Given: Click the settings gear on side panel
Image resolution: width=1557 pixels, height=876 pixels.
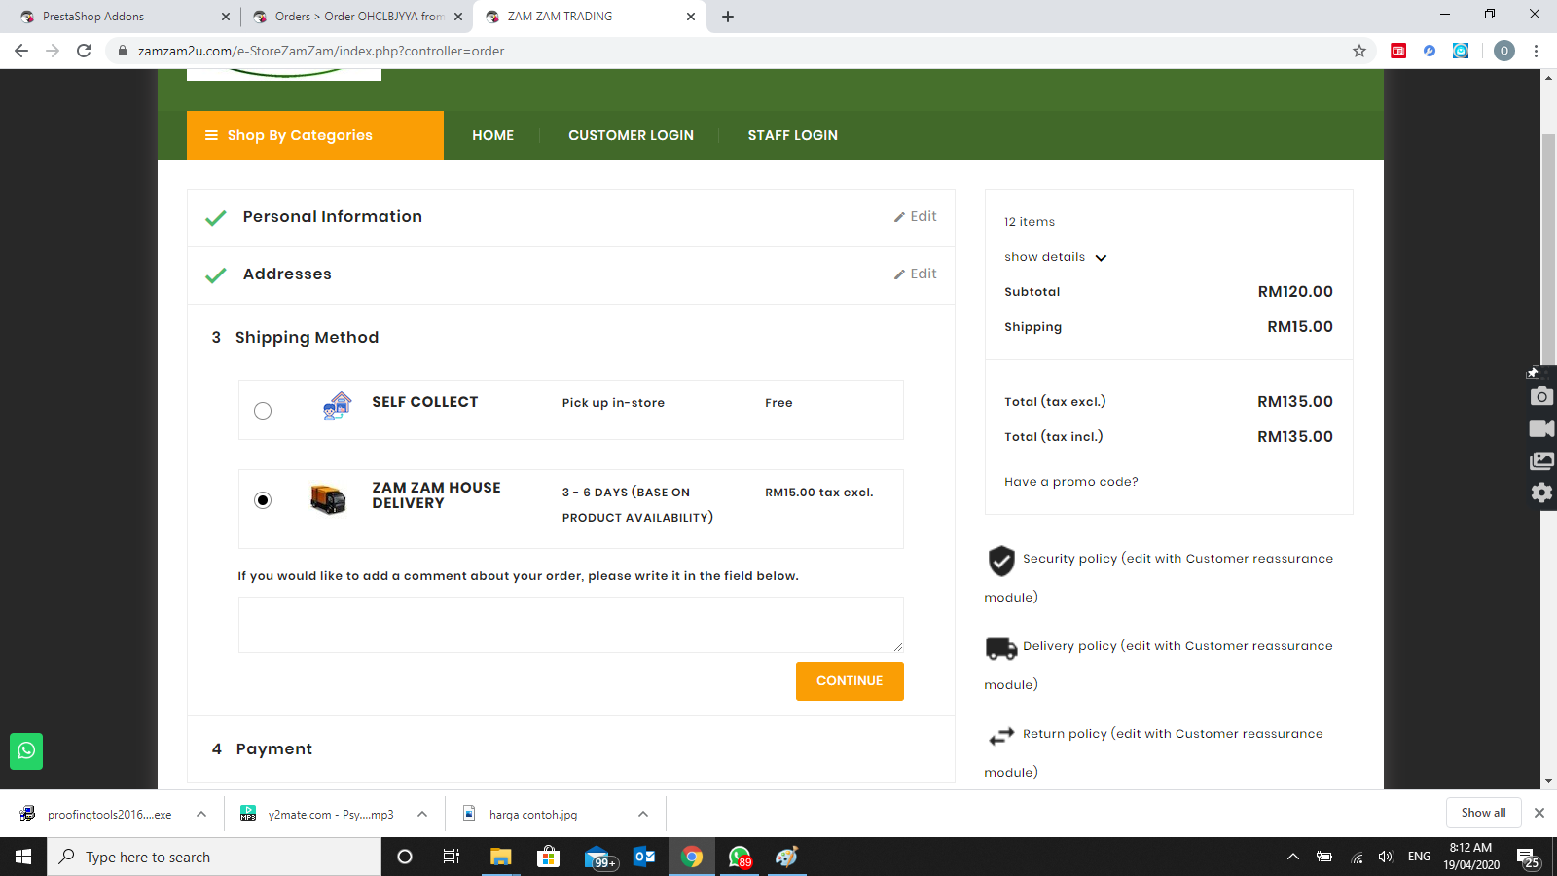Looking at the screenshot, I should tap(1541, 493).
